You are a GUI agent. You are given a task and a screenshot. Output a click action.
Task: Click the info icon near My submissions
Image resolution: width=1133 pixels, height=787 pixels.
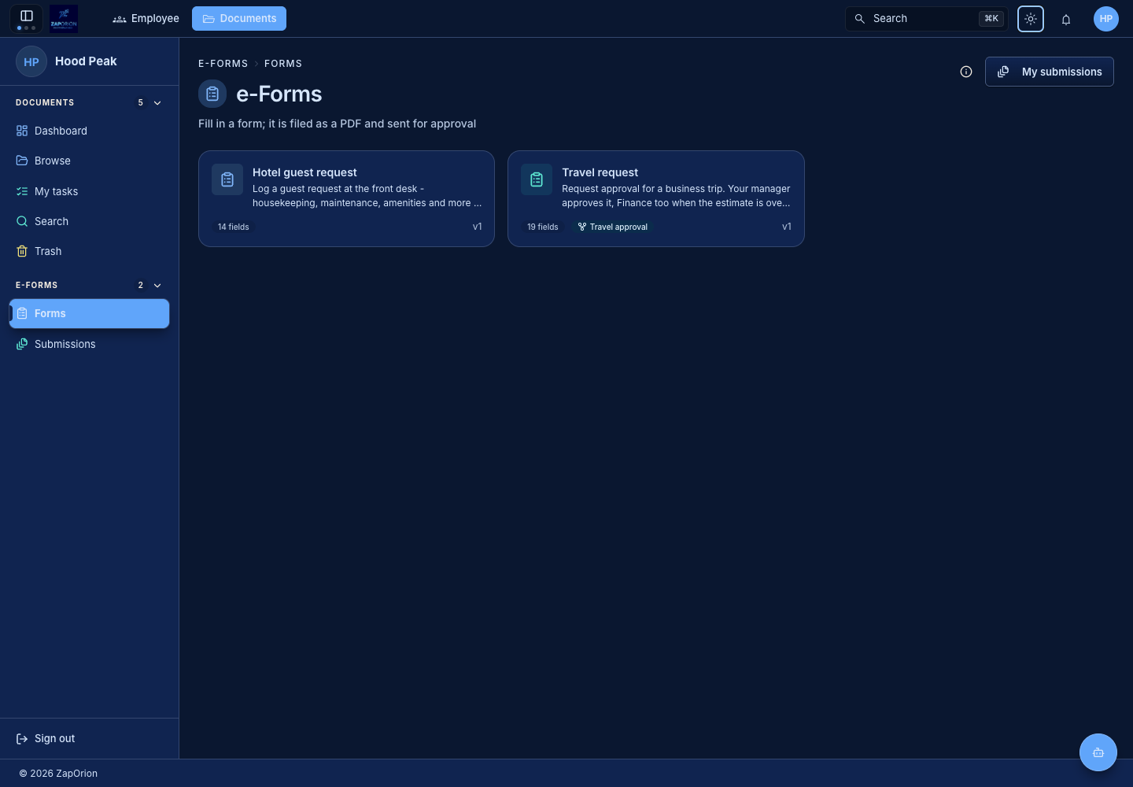click(966, 72)
